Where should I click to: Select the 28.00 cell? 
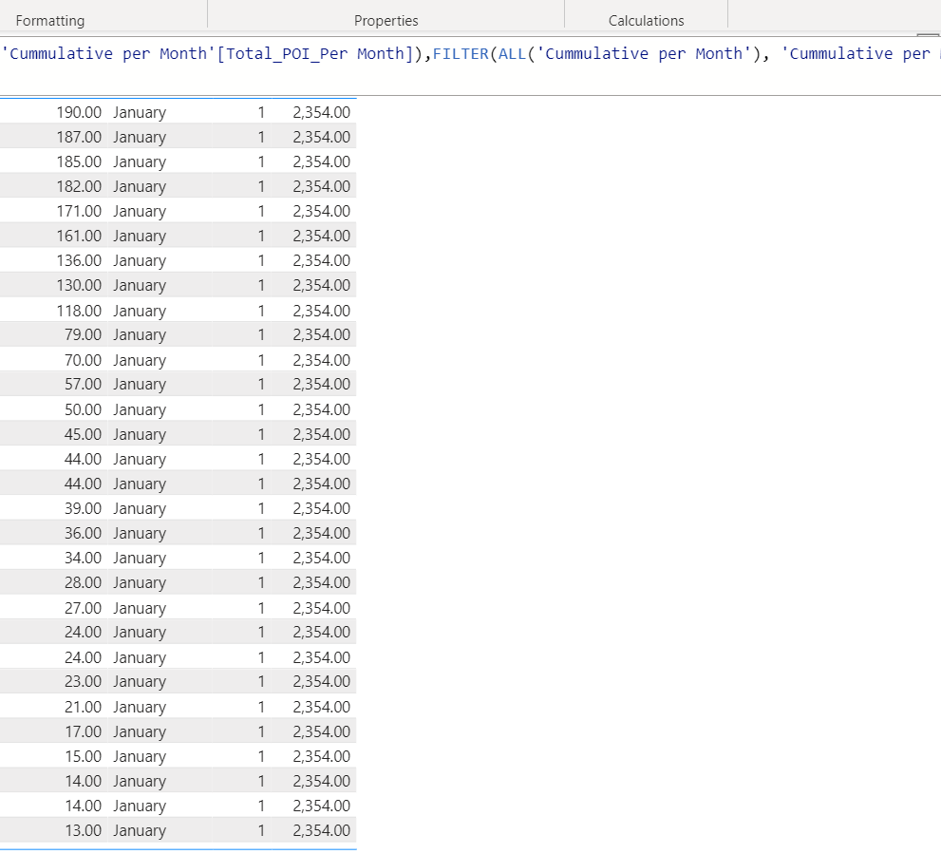(83, 582)
